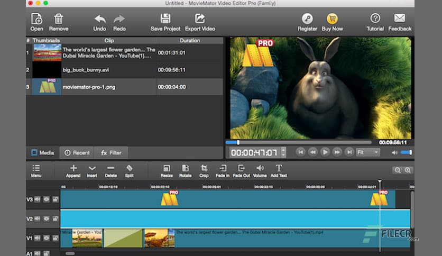The image size is (442, 256).
Task: Click Export Video icon
Action: (x=200, y=22)
